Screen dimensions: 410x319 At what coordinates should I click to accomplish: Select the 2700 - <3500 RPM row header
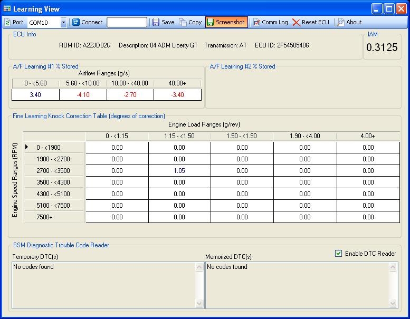(54, 171)
